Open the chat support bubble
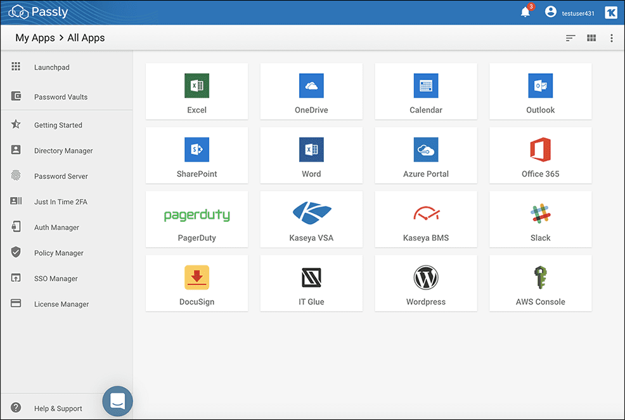 pyautogui.click(x=118, y=401)
